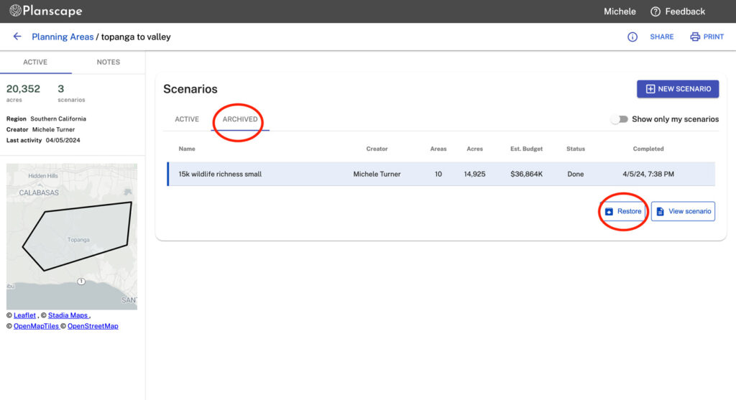Image resolution: width=736 pixels, height=400 pixels.
Task: Select the Archived scenarios tab
Action: pyautogui.click(x=240, y=119)
